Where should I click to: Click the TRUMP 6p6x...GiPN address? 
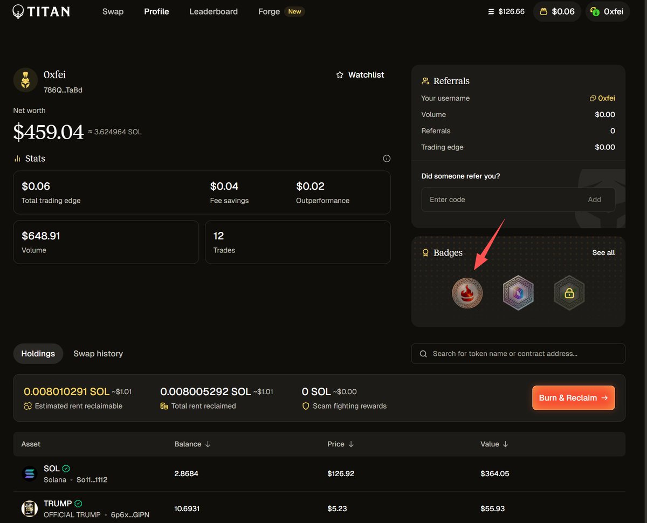(x=130, y=515)
